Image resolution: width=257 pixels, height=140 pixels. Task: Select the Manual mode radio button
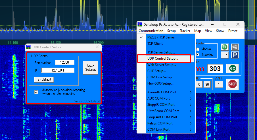point(198,49)
